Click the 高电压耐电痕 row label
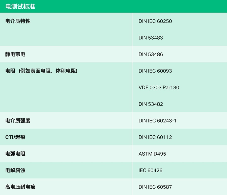The width and height of the screenshot is (227, 195). click(x=20, y=187)
